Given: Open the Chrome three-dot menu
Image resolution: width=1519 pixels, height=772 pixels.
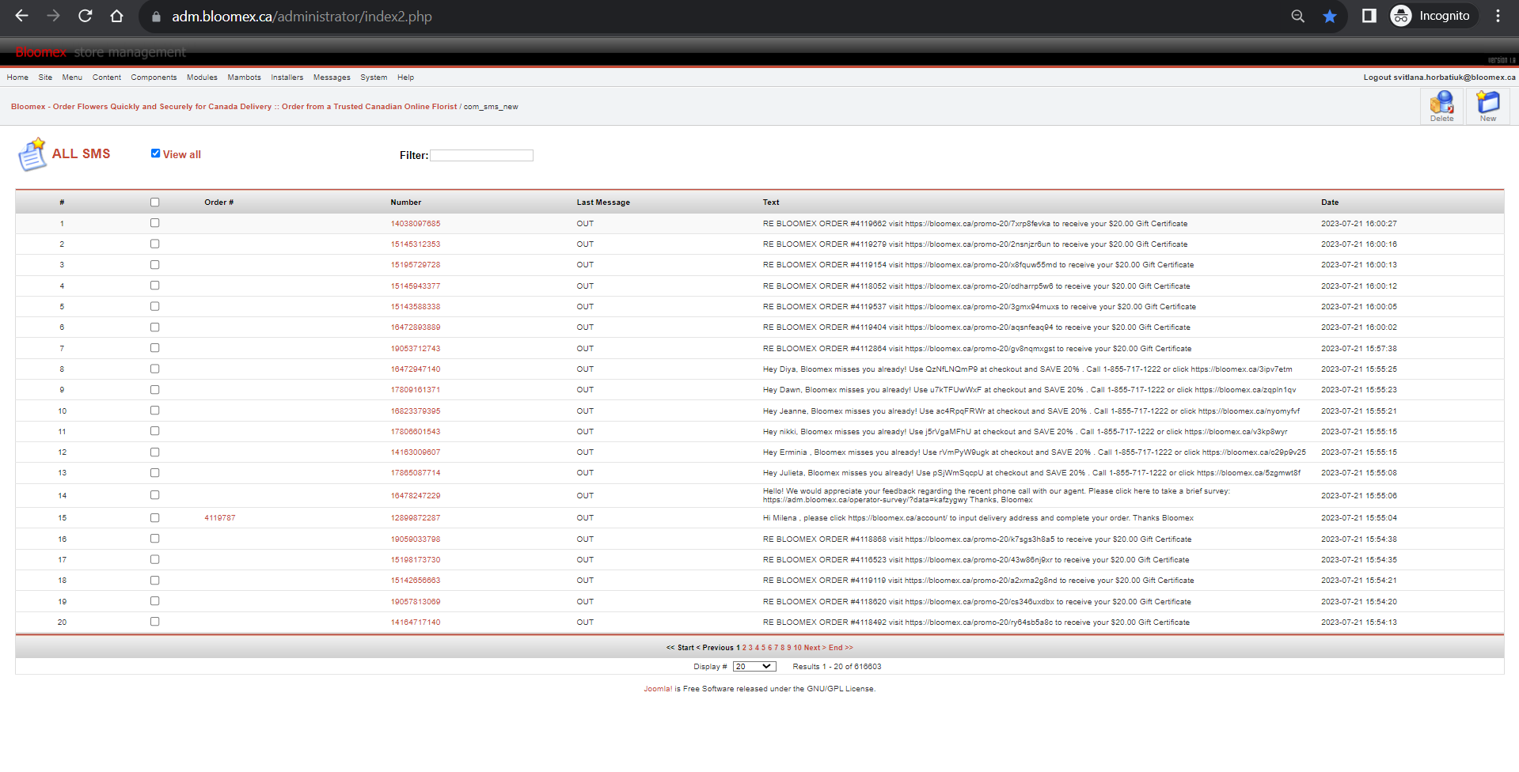Looking at the screenshot, I should coord(1498,16).
